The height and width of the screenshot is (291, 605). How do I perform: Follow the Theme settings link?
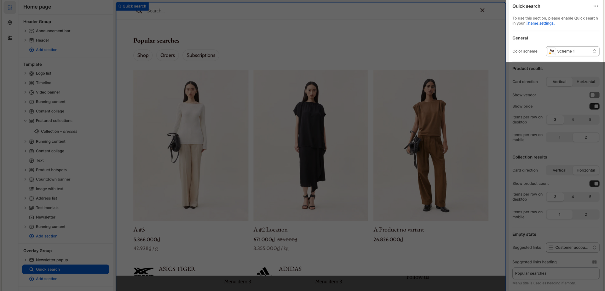point(540,23)
